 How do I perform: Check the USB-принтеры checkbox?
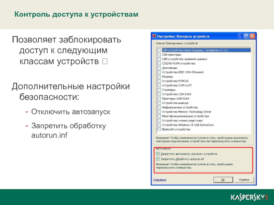coord(159,55)
